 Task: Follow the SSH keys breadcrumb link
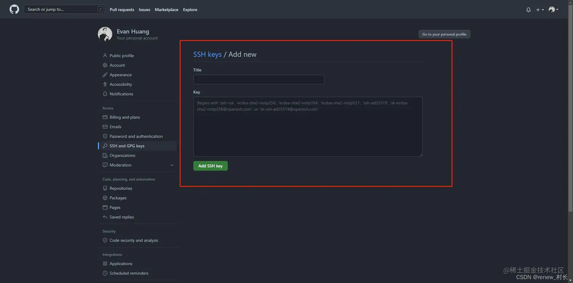point(207,54)
